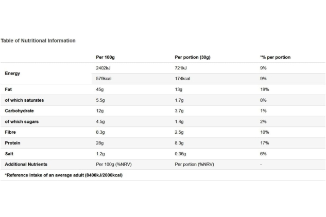This screenshot has height=217, width=326.
Task: Click the Fat row label
Action: point(8,89)
